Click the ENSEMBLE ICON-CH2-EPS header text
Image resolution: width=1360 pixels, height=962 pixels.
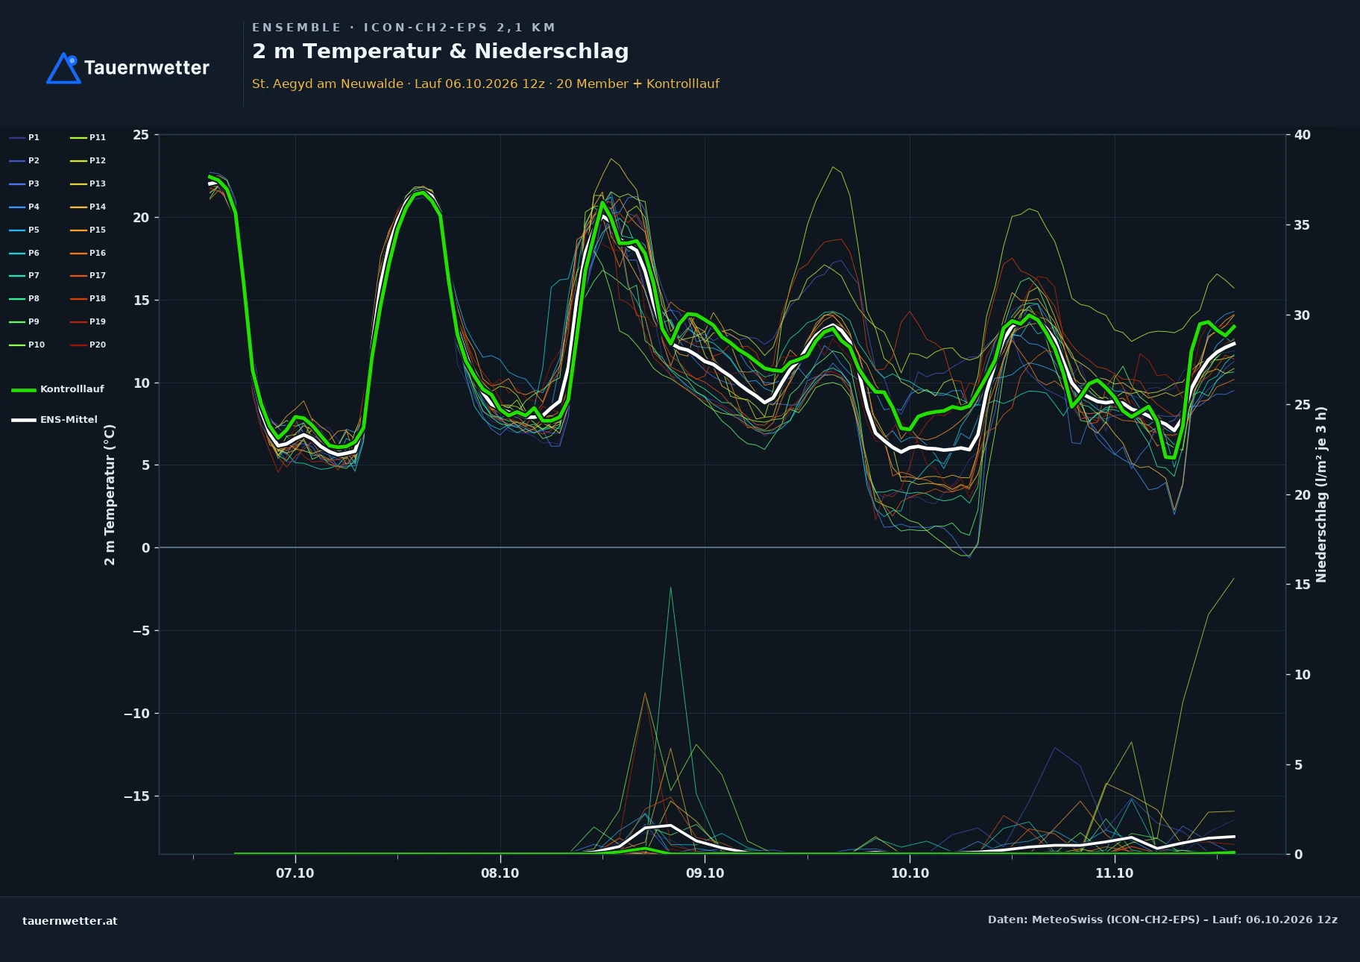[x=403, y=28]
